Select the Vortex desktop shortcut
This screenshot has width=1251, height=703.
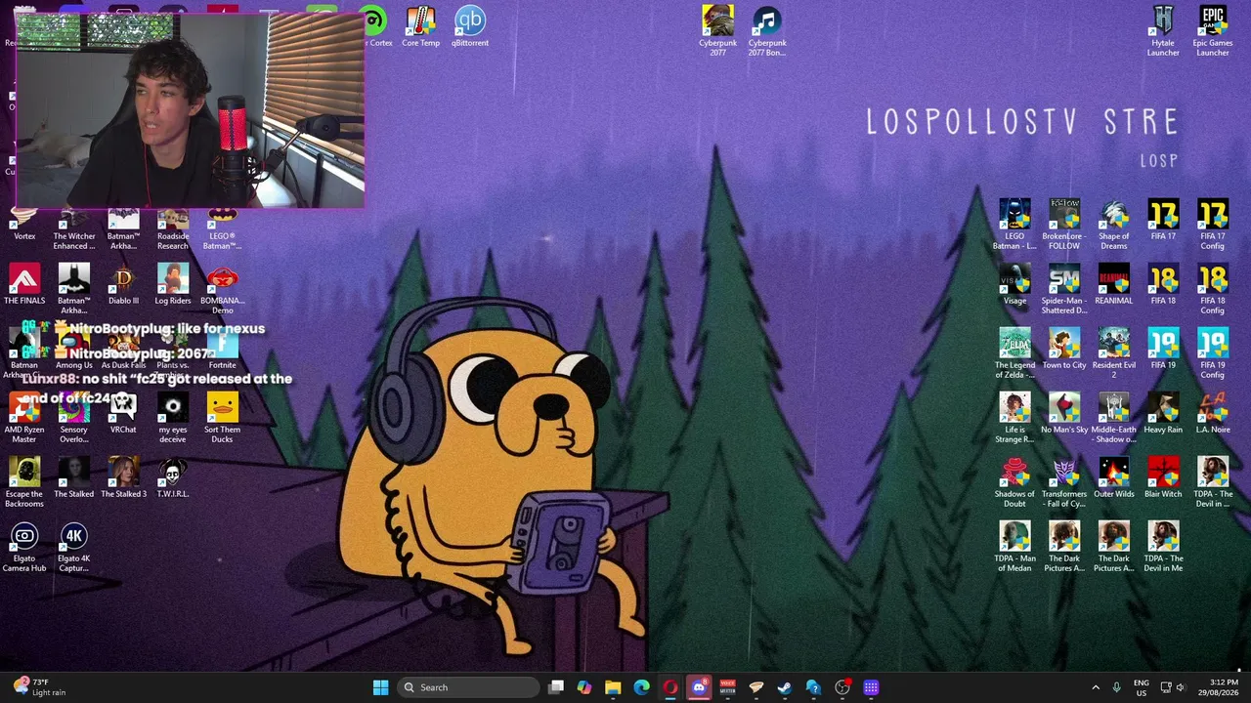tap(24, 224)
